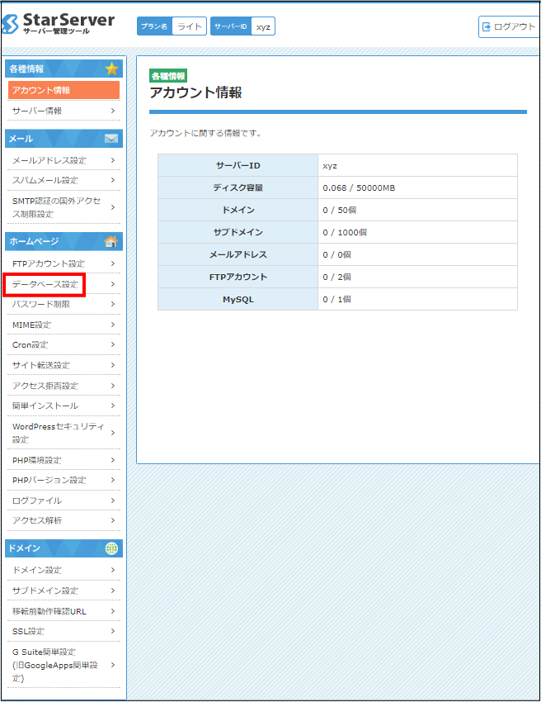Screen dimensions: 541x702
Task: Open PHPバージョン設定 link
Action: point(64,481)
